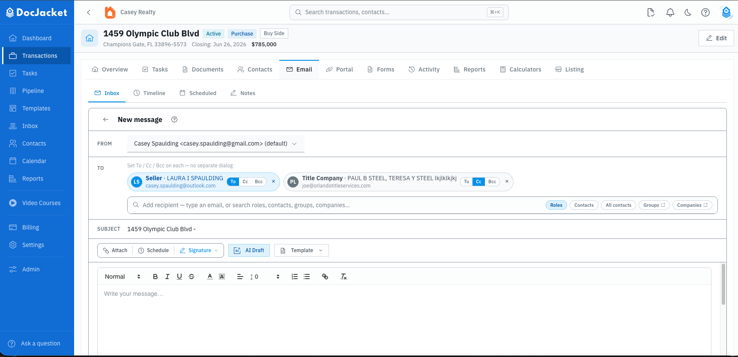738x357 pixels.
Task: Remove Seller recipient chip
Action: pos(273,181)
